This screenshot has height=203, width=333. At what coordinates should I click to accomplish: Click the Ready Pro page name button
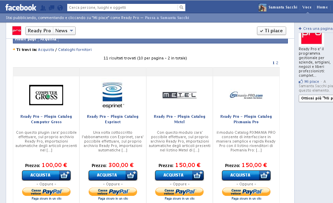click(39, 31)
